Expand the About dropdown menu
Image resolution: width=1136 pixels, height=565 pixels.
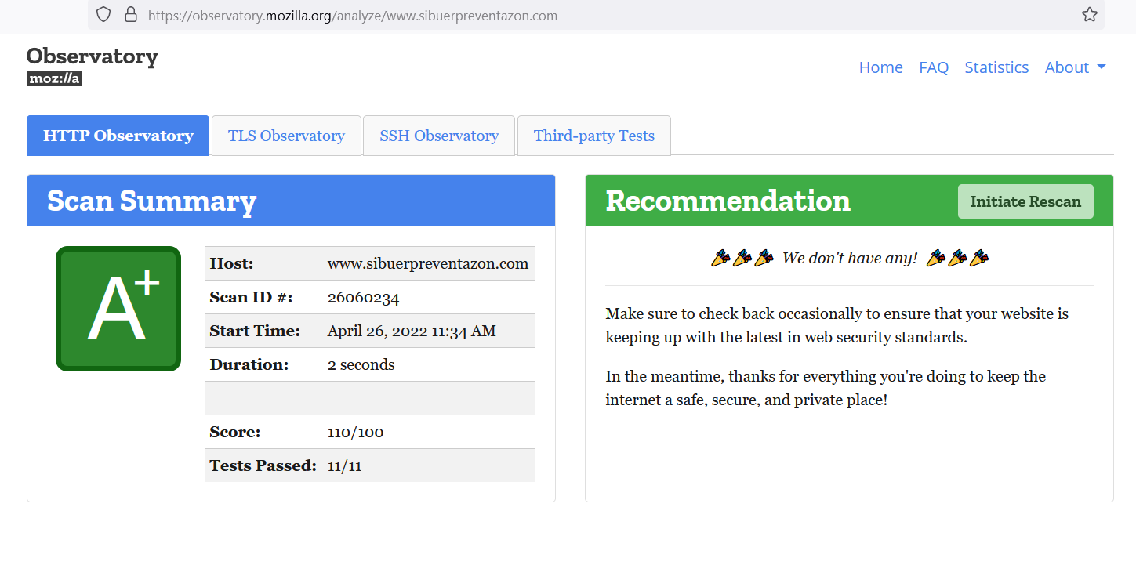pos(1067,67)
